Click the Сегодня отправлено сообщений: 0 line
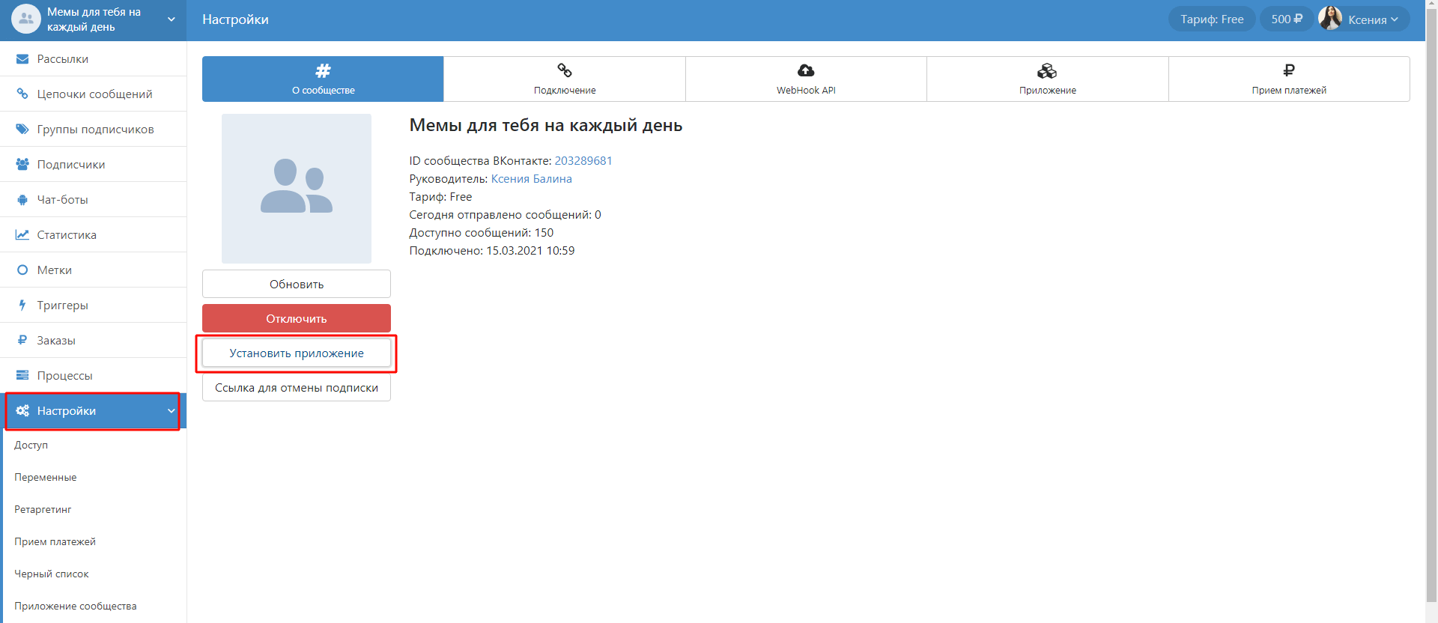Screen dimensions: 1438x623 coord(505,215)
